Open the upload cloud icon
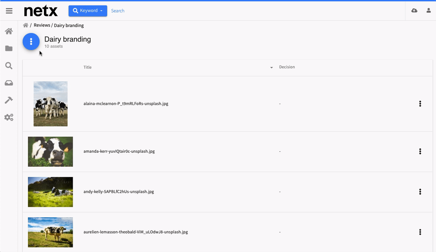Screen dimensions: 436x252 [x=414, y=11]
